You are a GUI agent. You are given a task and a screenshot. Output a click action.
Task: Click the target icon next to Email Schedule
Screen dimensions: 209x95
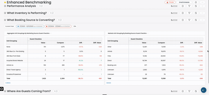coord(196,2)
